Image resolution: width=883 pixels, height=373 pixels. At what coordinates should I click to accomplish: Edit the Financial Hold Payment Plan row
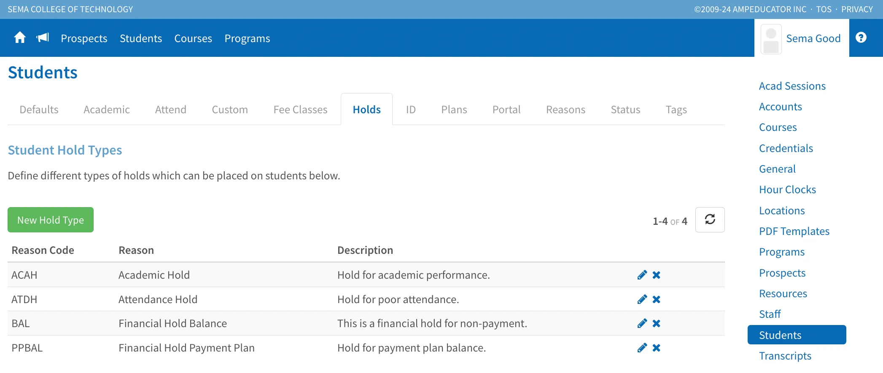pos(642,348)
